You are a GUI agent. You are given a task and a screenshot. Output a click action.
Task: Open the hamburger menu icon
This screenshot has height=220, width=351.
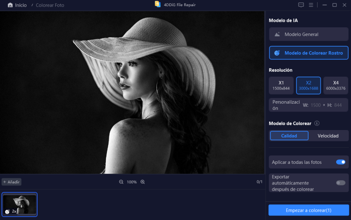(x=311, y=5)
